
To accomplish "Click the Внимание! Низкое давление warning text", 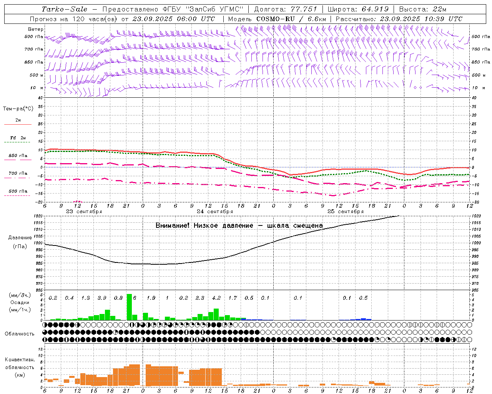I will (x=239, y=225).
